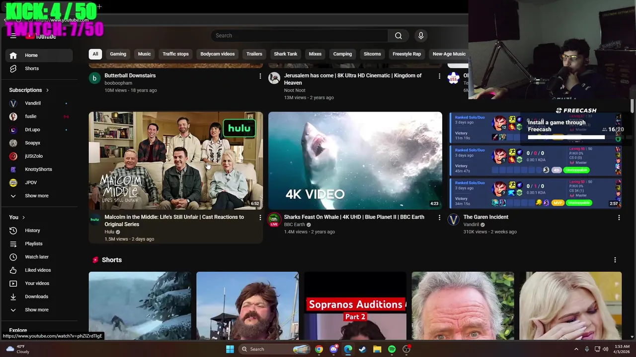Open Your videos

39,283
